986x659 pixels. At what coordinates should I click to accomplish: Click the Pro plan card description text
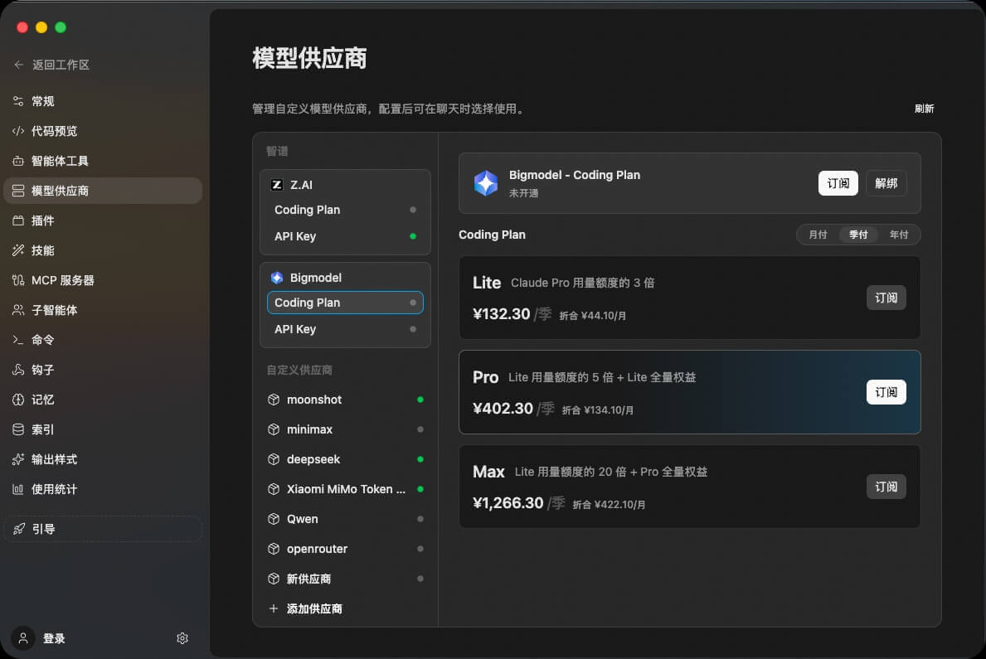(602, 377)
